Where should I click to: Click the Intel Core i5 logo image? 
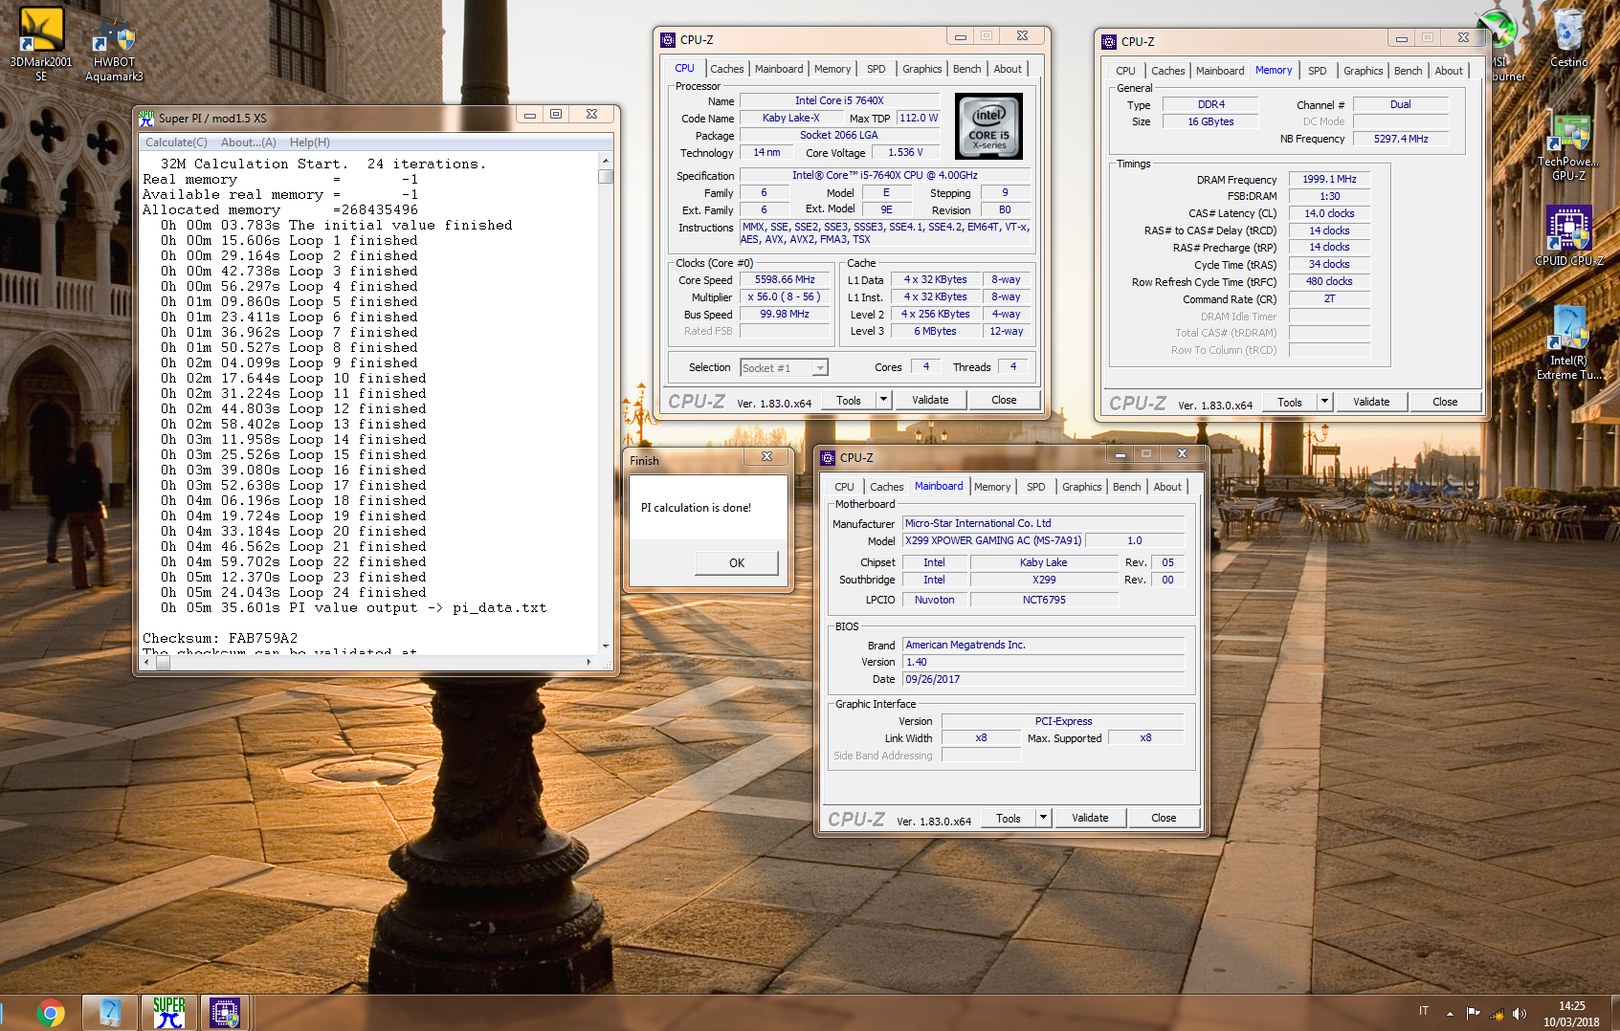989,126
